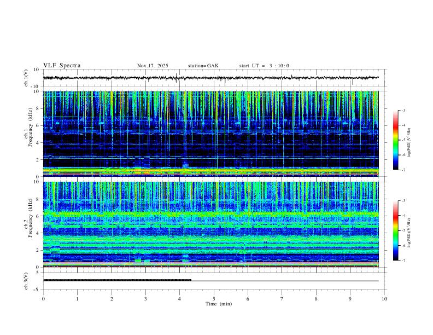Screen dimensions: 433x335
Task: Click the "start UT = 3 :10: 0" text
Action: point(264,66)
